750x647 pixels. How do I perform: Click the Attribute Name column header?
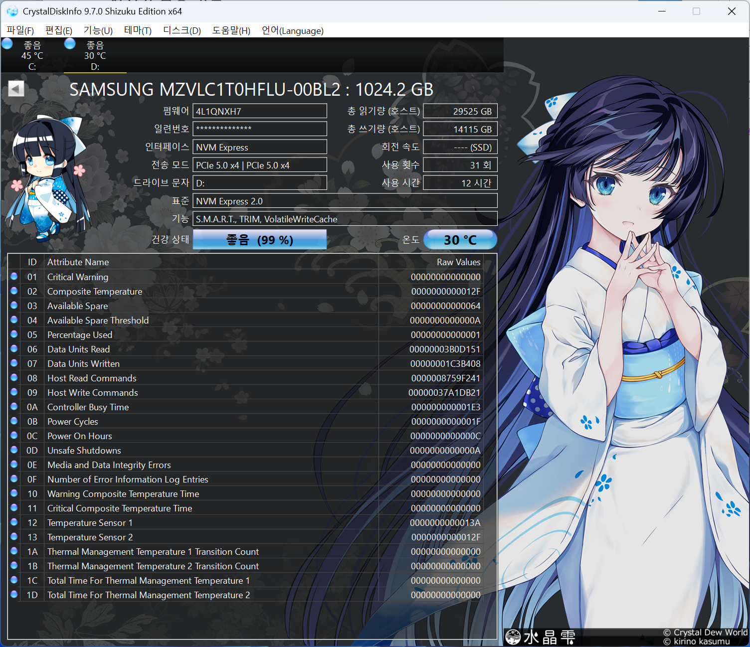click(x=211, y=262)
